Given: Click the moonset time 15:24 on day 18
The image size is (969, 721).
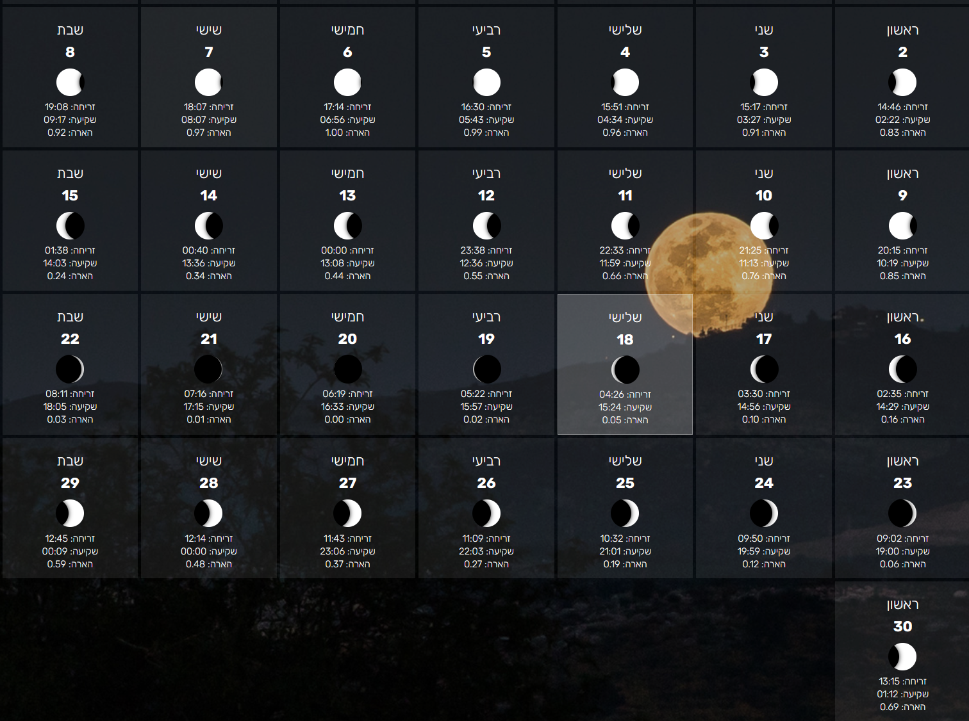Looking at the screenshot, I should coord(610,407).
